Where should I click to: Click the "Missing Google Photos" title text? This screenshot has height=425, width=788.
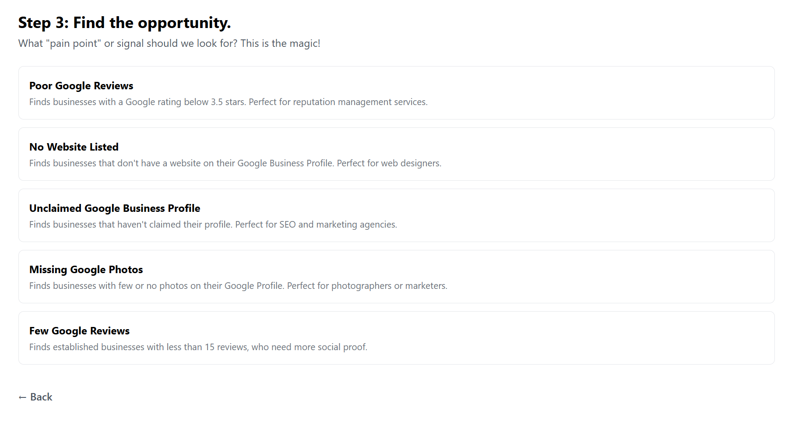pos(86,270)
